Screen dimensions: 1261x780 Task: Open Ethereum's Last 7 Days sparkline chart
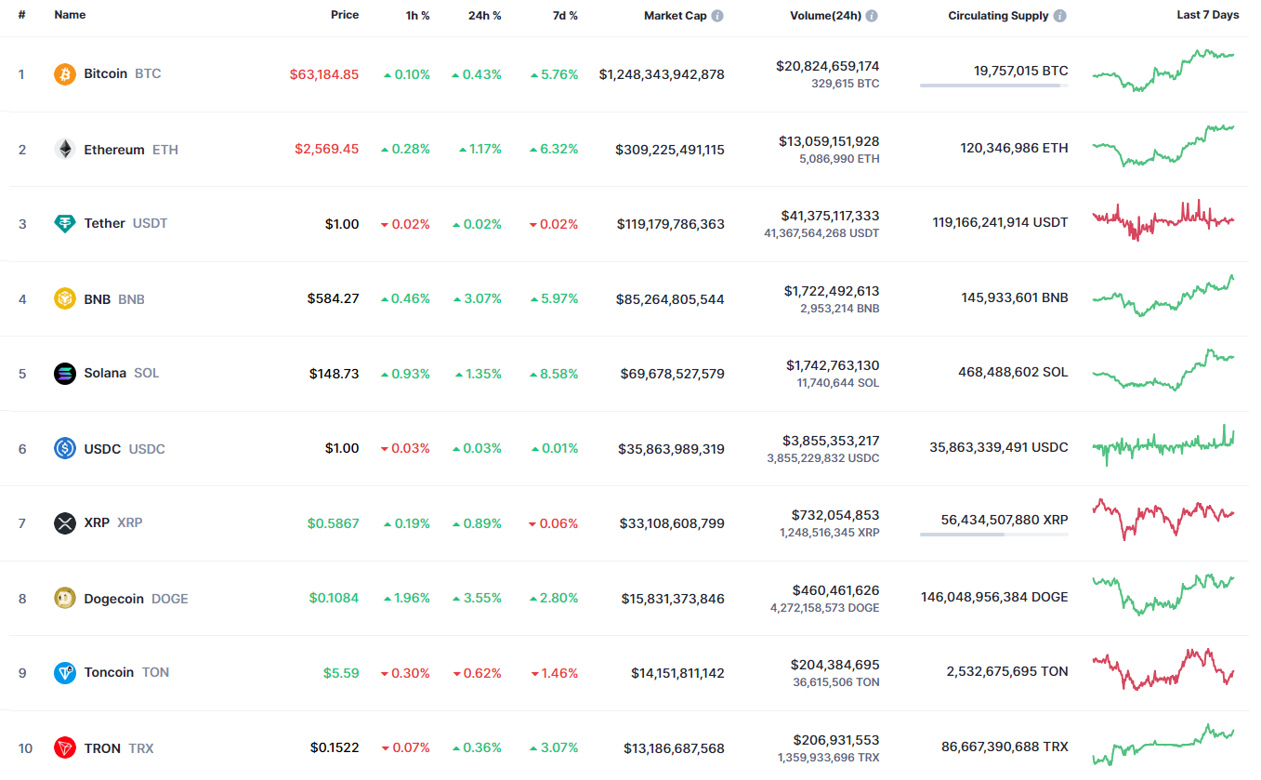click(x=1163, y=147)
